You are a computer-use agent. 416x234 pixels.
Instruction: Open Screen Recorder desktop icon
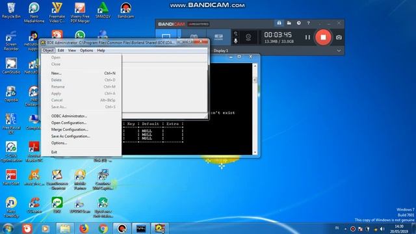point(11,41)
